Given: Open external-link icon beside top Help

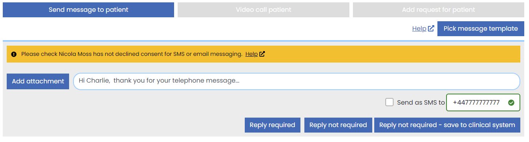Looking at the screenshot, I should pos(431,29).
